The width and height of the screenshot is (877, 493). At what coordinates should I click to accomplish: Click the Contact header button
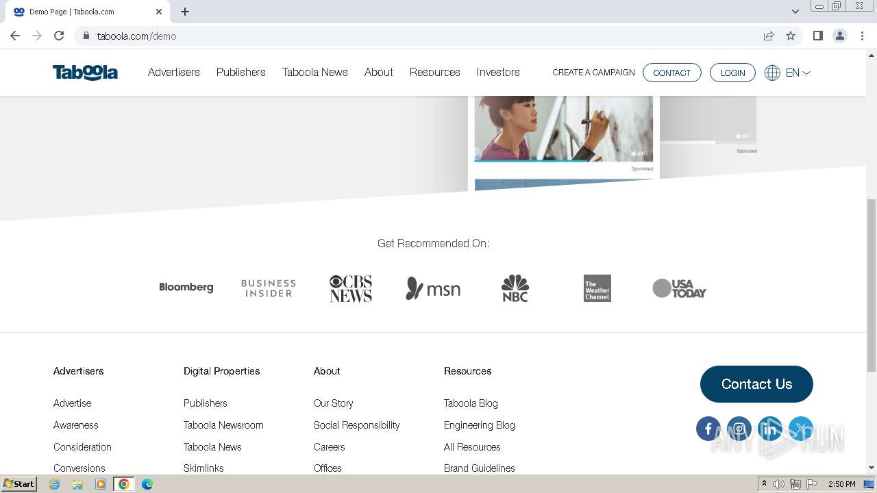pos(672,73)
